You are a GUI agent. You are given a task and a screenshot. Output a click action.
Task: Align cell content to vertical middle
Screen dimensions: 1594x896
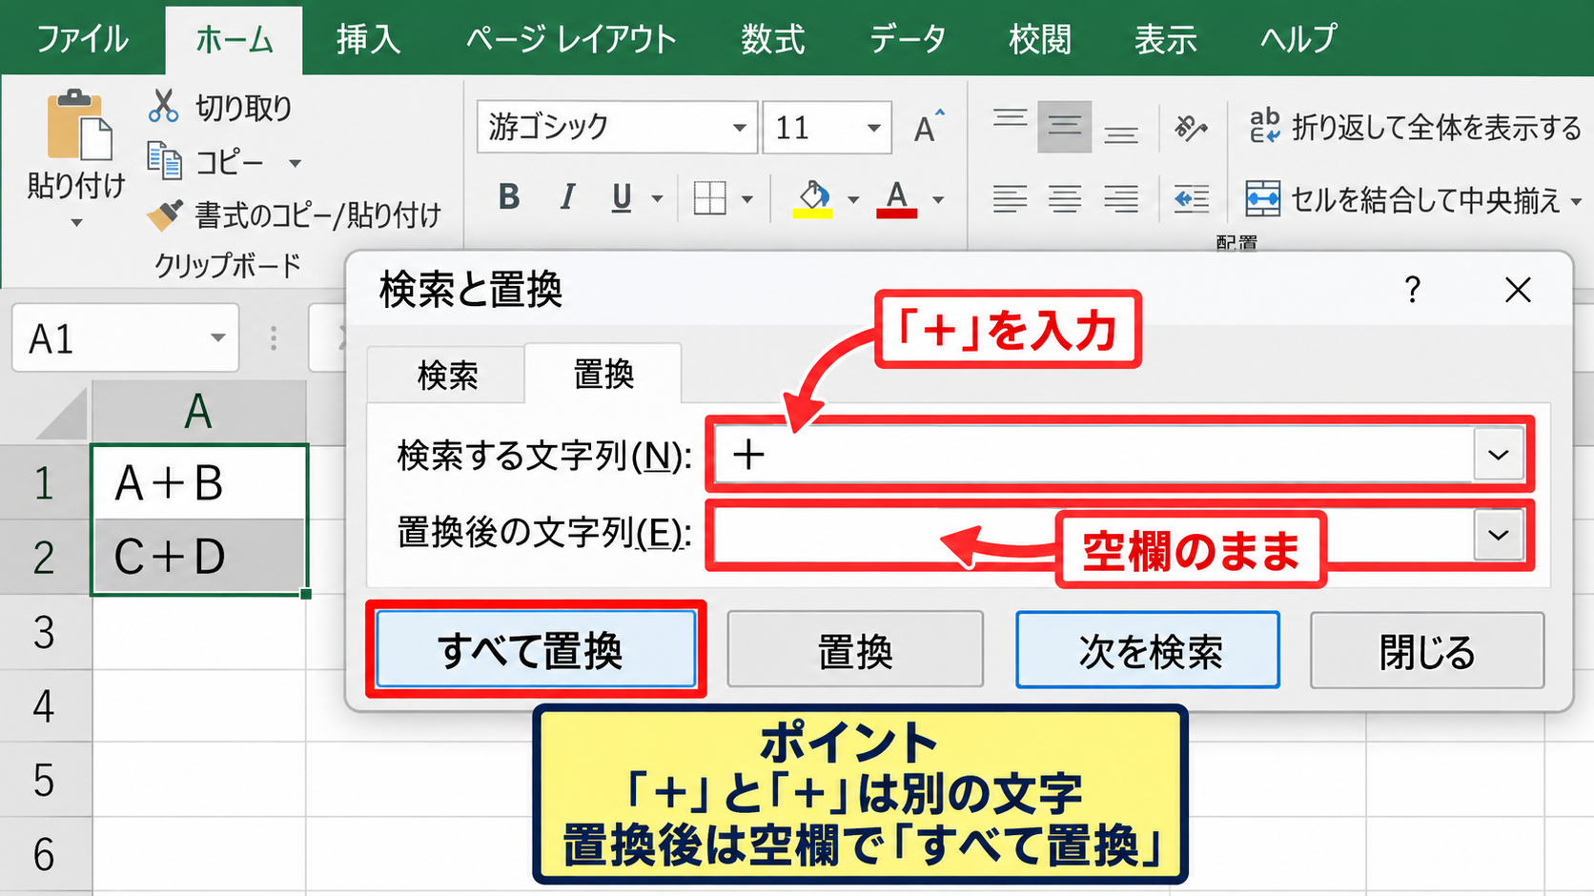coord(1064,126)
